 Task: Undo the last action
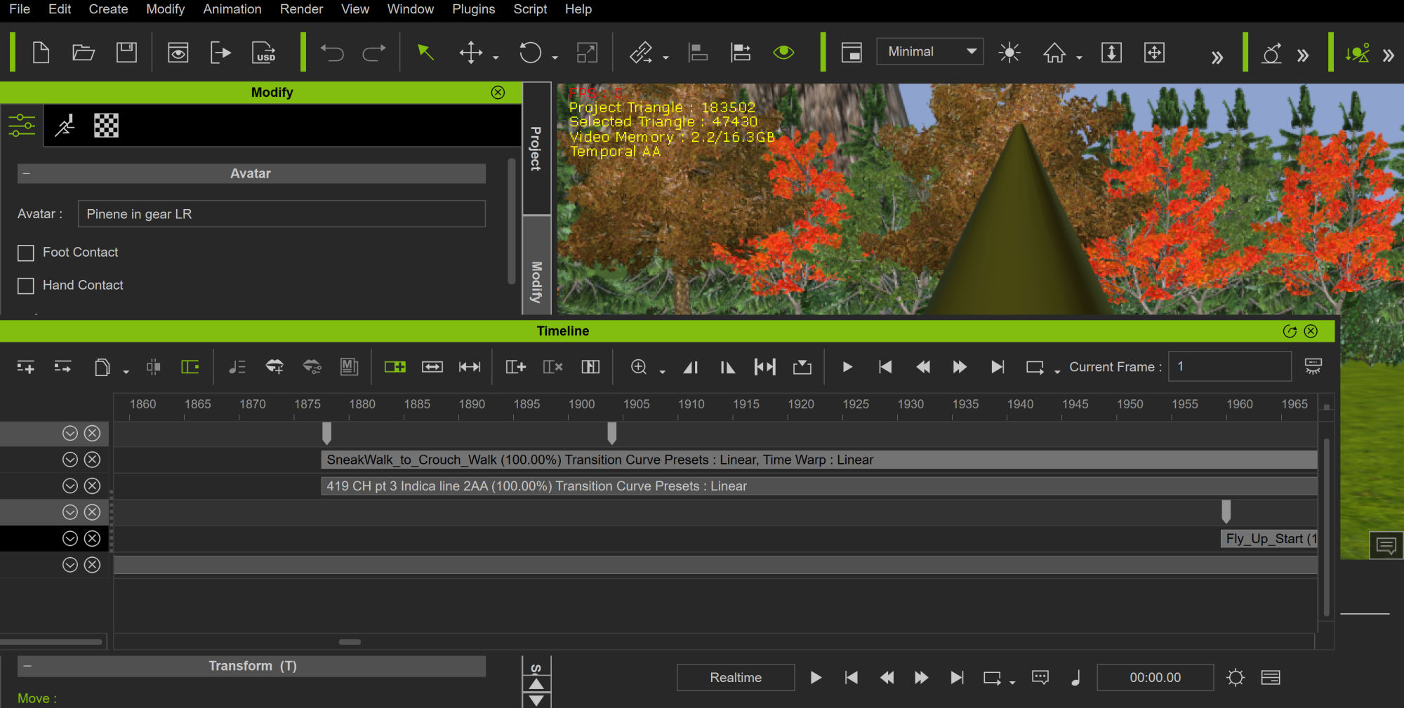point(332,53)
